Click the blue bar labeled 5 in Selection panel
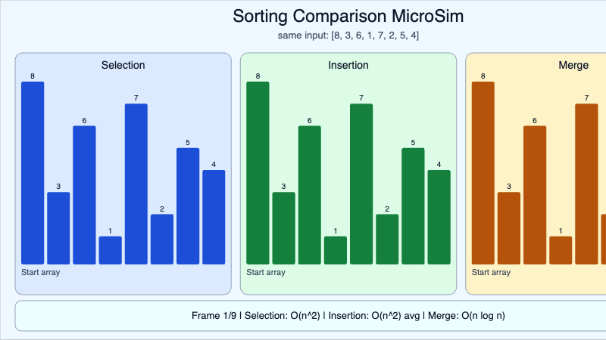Screen dimensions: 606x340 pos(188,206)
